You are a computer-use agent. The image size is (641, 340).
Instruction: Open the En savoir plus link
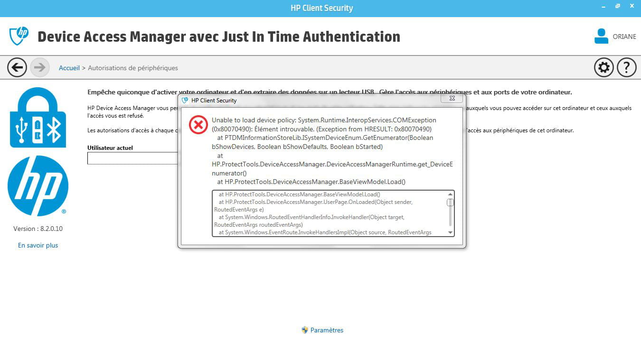pyautogui.click(x=38, y=245)
